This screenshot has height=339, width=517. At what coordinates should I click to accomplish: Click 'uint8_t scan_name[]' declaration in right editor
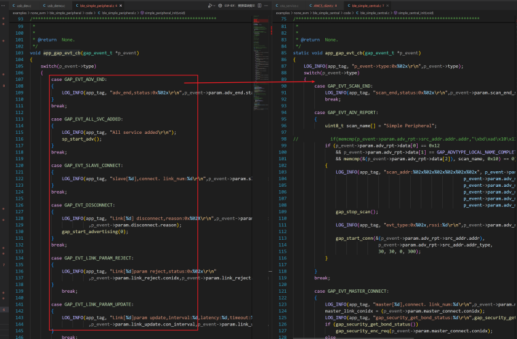tap(350, 126)
